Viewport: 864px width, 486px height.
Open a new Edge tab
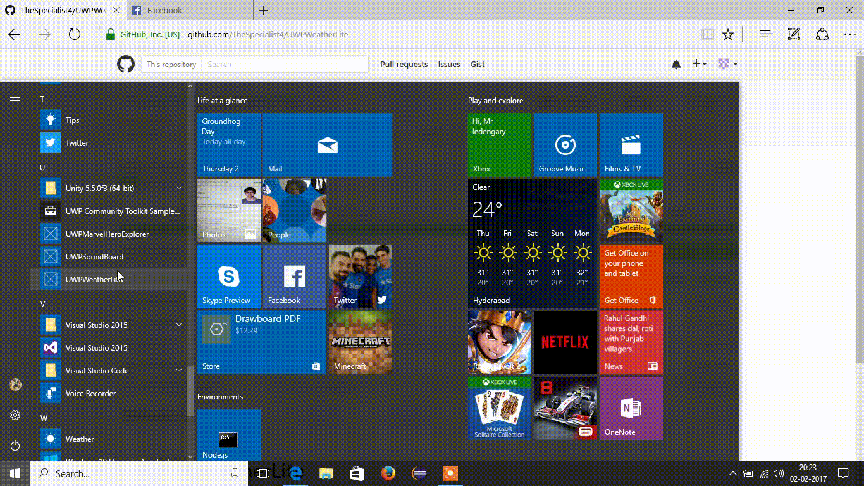[264, 11]
